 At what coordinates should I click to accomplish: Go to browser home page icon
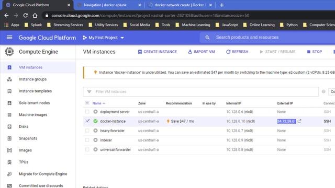point(35,15)
